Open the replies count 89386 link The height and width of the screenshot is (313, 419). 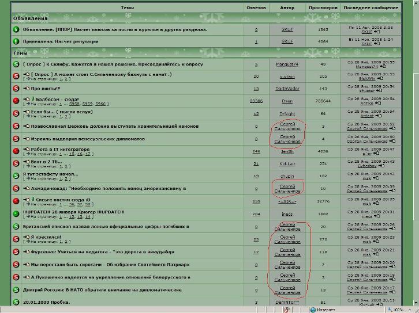tap(256, 101)
